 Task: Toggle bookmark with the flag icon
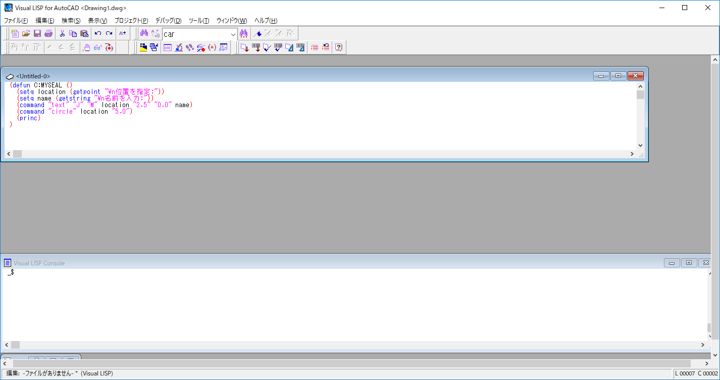(x=258, y=34)
